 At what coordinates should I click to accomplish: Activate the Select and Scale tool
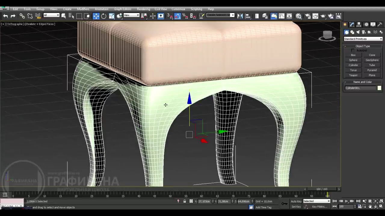[x=112, y=16]
